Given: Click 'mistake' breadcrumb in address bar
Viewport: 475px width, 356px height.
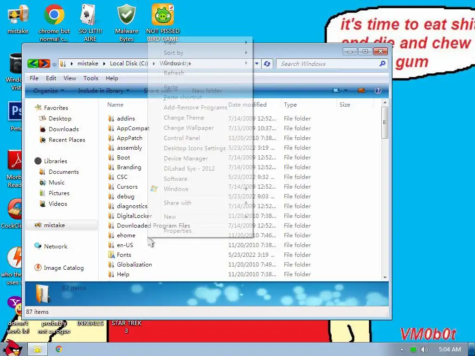Looking at the screenshot, I should point(88,63).
